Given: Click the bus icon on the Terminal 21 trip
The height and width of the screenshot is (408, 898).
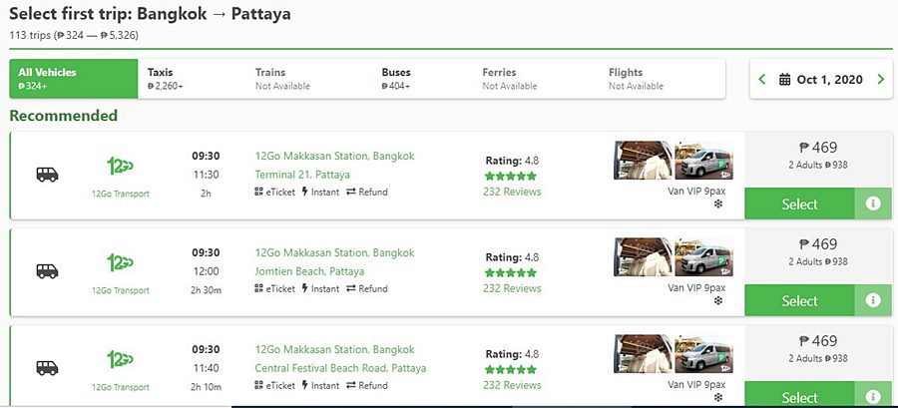Looking at the screenshot, I should pyautogui.click(x=47, y=175).
